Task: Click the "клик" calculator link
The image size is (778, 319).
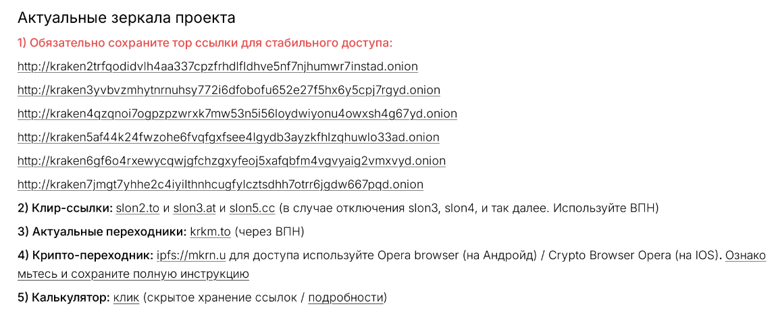Action: [x=126, y=297]
